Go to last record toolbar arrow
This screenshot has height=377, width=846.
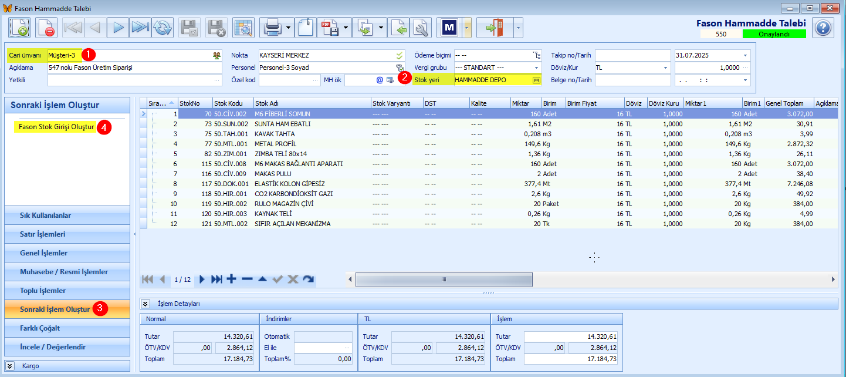[x=140, y=27]
